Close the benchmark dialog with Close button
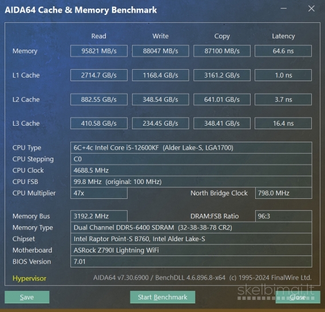 coord(298,297)
